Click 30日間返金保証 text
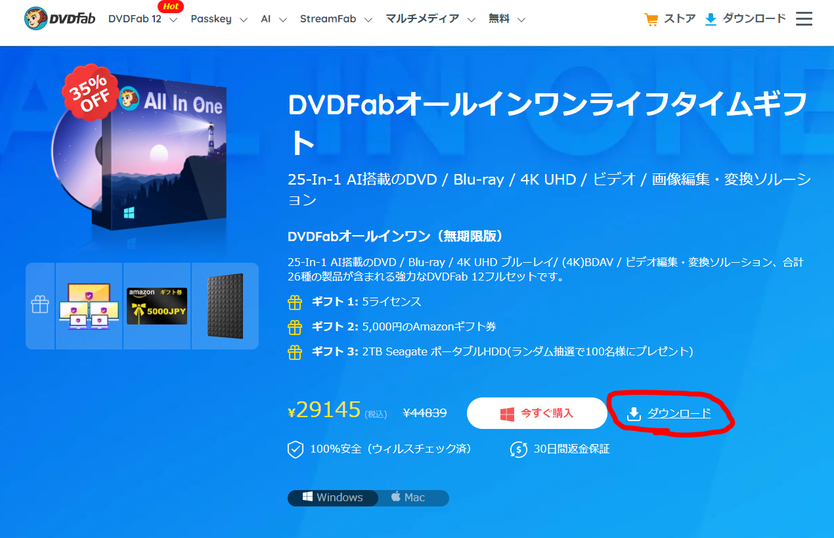 571,449
